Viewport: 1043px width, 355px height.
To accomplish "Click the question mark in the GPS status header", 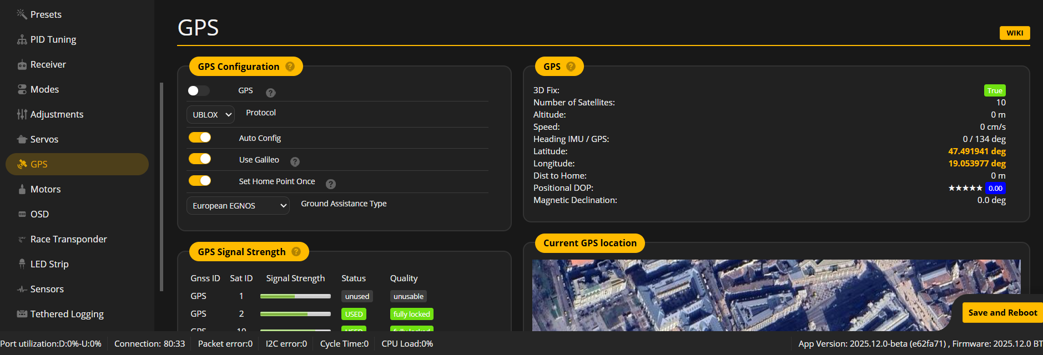I will tap(571, 67).
